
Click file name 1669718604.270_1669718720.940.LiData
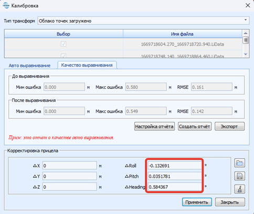[x=183, y=44]
